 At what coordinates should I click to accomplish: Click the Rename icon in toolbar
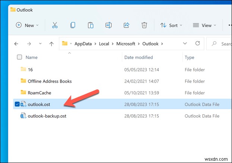click(109, 25)
